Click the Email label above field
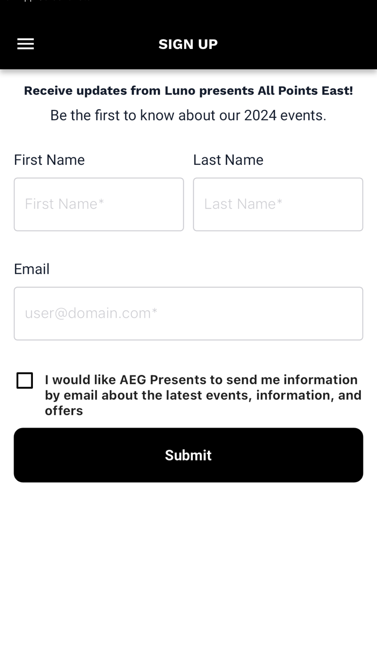 (32, 269)
